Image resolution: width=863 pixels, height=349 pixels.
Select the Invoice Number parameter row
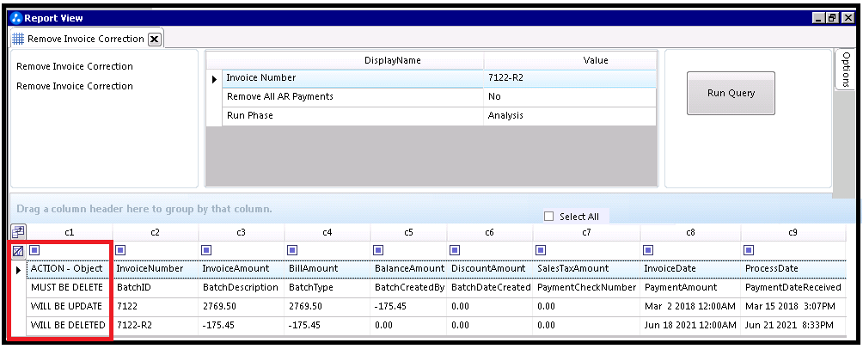click(x=439, y=78)
